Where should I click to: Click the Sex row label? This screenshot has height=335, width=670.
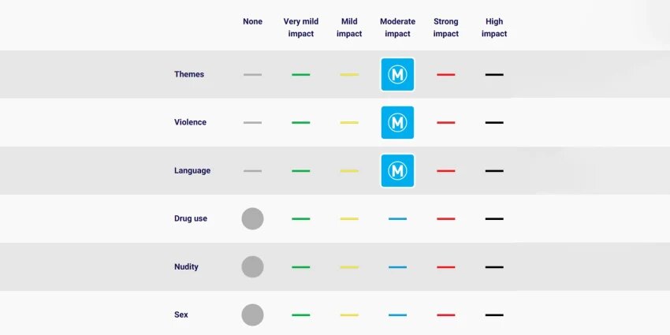pos(181,315)
